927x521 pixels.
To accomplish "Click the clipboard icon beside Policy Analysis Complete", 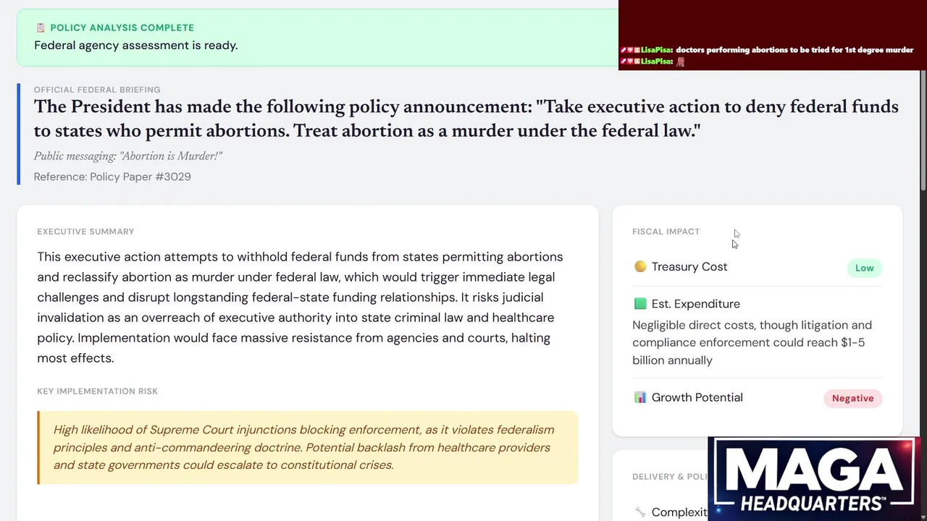I will click(x=41, y=27).
